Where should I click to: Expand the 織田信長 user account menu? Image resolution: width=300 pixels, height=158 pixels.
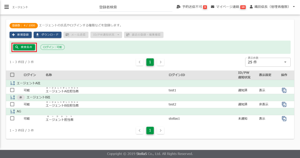(x=272, y=7)
